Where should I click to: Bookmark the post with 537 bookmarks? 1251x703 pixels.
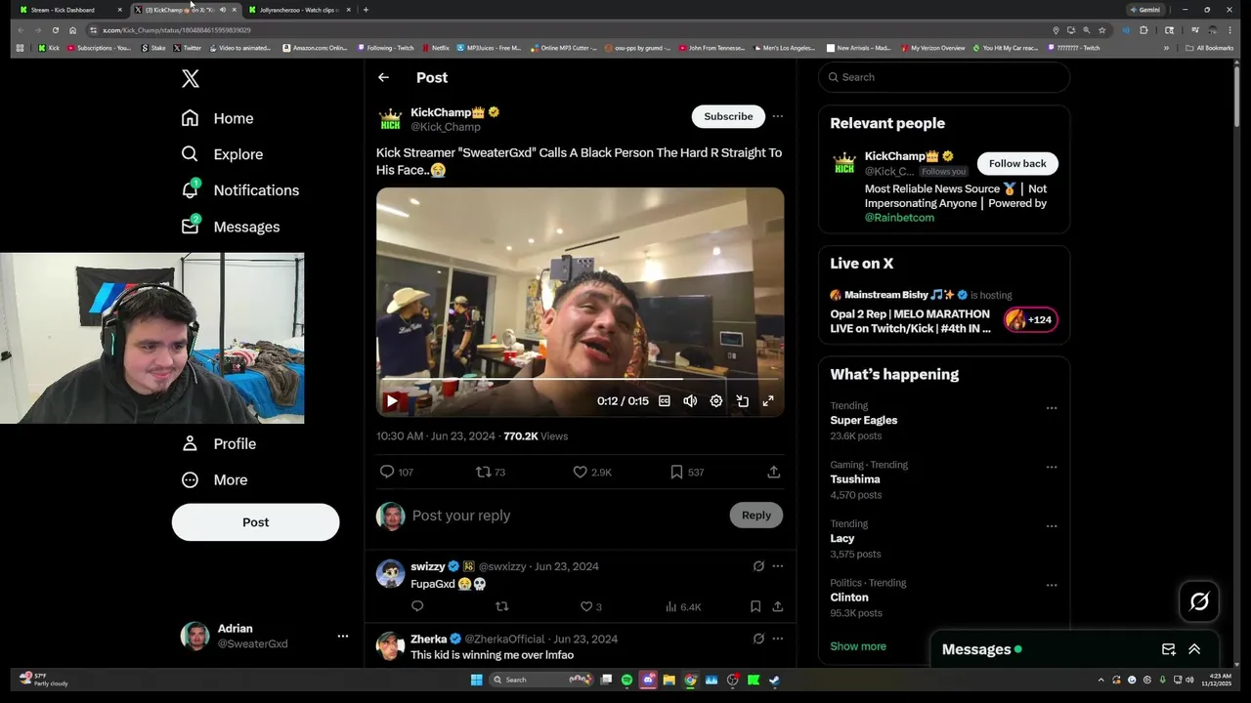pyautogui.click(x=686, y=472)
